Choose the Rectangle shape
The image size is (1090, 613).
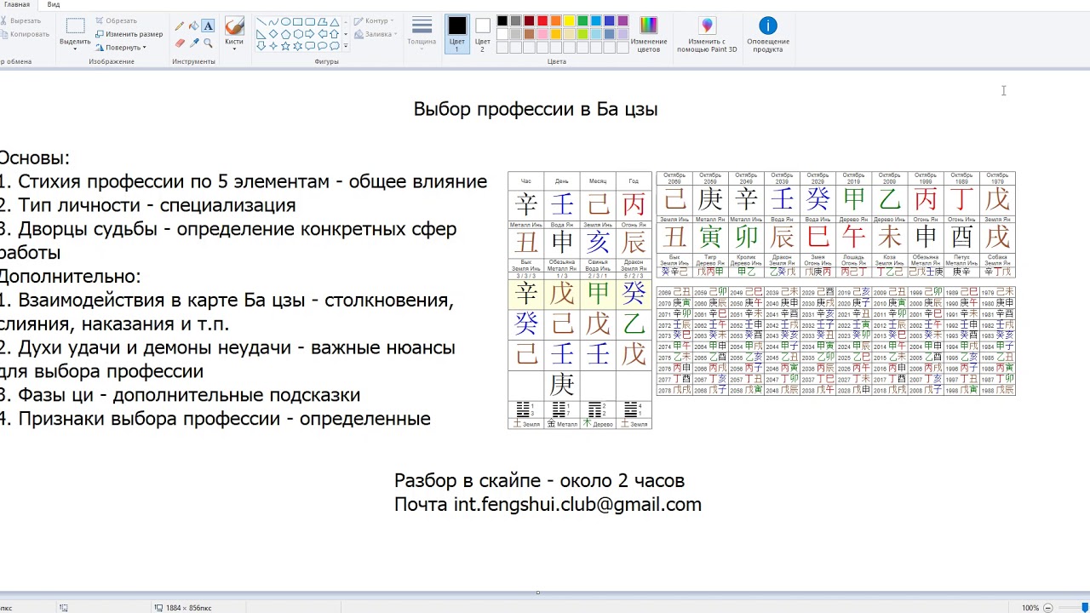298,22
